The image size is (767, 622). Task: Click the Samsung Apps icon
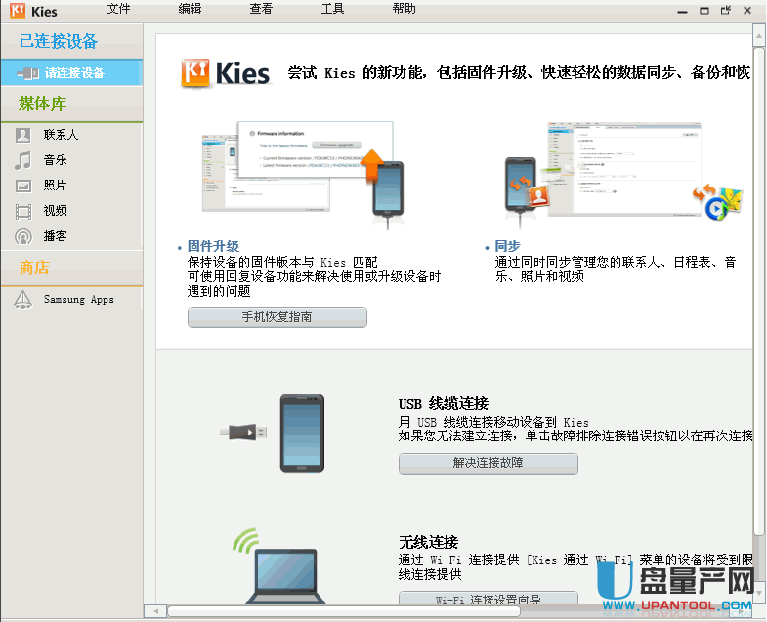pyautogui.click(x=23, y=299)
